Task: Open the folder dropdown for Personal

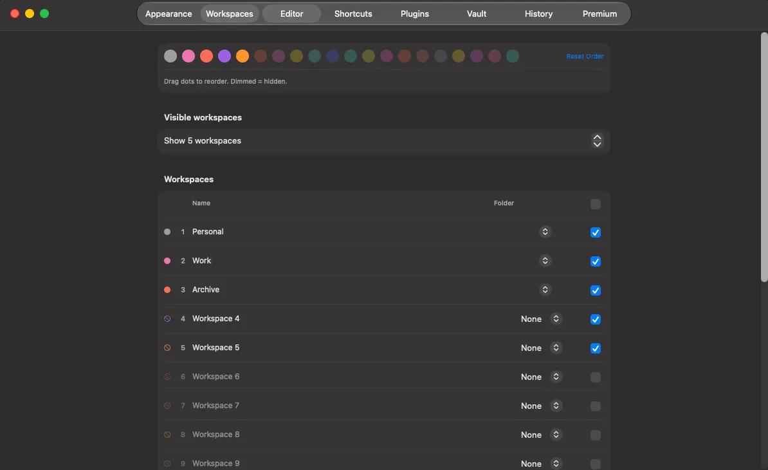Action: (x=545, y=232)
